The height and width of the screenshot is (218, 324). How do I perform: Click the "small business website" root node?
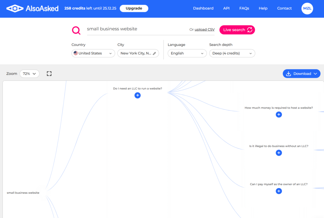click(23, 193)
